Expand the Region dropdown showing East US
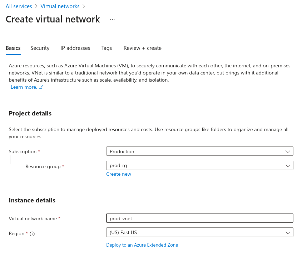The height and width of the screenshot is (263, 297). 199,232
